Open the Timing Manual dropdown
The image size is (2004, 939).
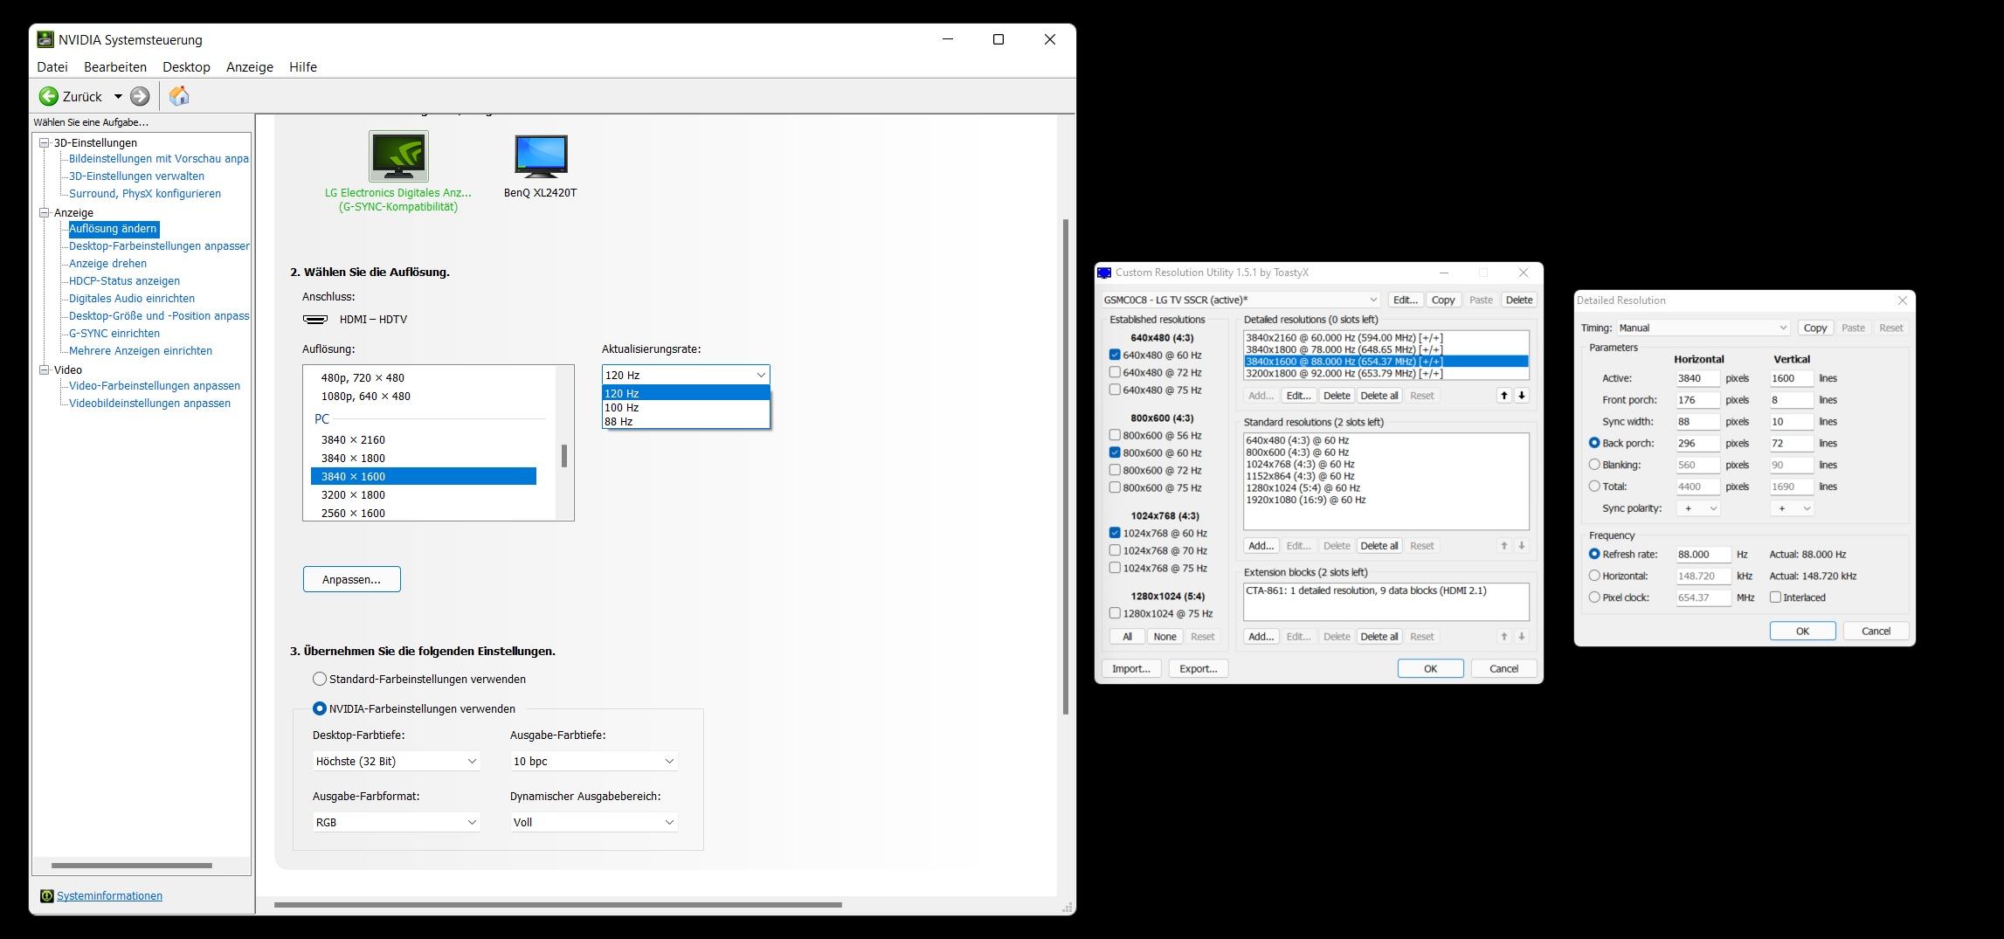pos(1703,328)
